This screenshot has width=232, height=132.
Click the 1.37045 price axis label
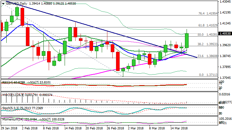225,78
